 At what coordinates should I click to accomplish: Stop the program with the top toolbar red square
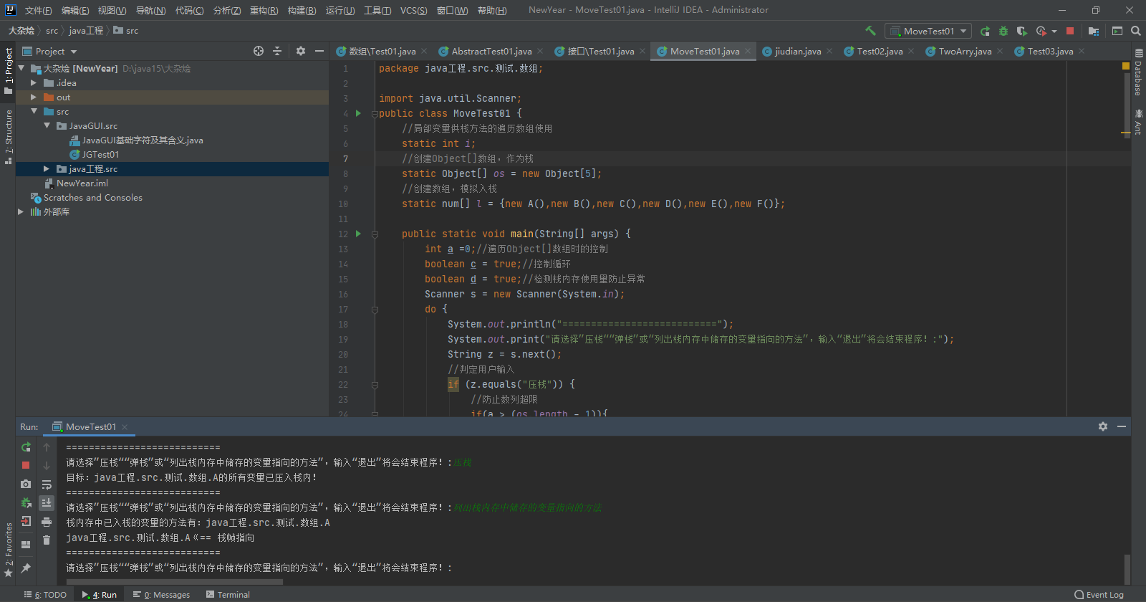[1070, 31]
